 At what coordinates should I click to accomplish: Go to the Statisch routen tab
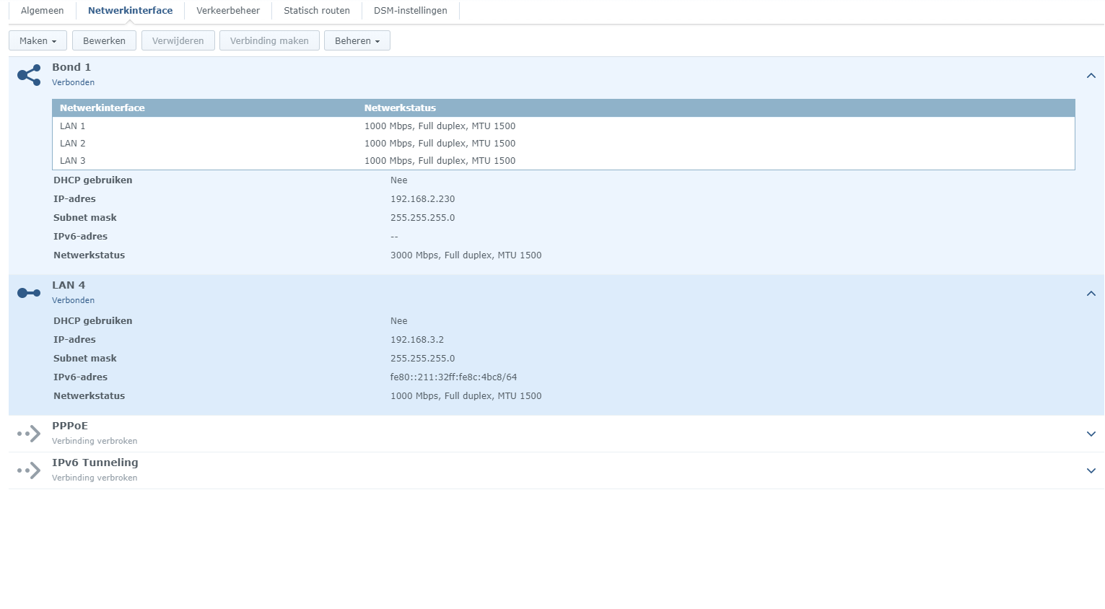pos(317,11)
